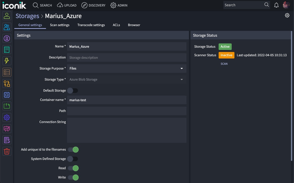This screenshot has height=183, width=294.
Task: Open the user security roles section
Action: pyautogui.click(x=7, y=38)
